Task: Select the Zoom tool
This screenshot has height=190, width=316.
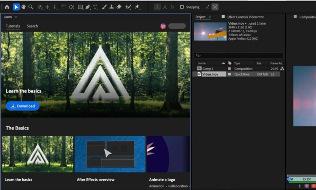Action: pyautogui.click(x=31, y=7)
